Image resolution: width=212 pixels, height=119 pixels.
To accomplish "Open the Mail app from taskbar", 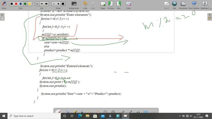I will tap(103, 116).
